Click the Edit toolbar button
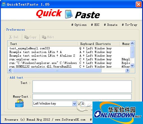Viewport: 143px width, 124px height. click(48, 37)
